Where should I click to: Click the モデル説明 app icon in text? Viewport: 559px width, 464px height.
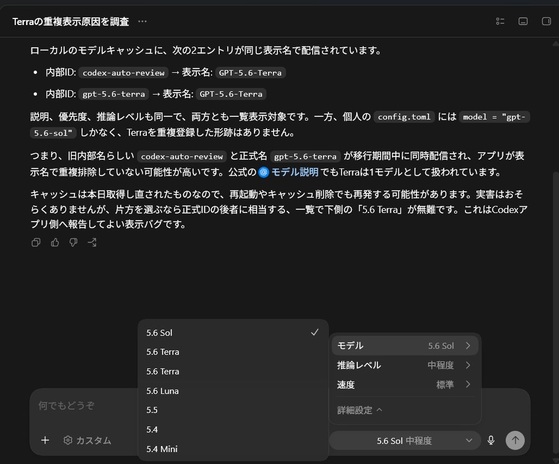pyautogui.click(x=263, y=172)
